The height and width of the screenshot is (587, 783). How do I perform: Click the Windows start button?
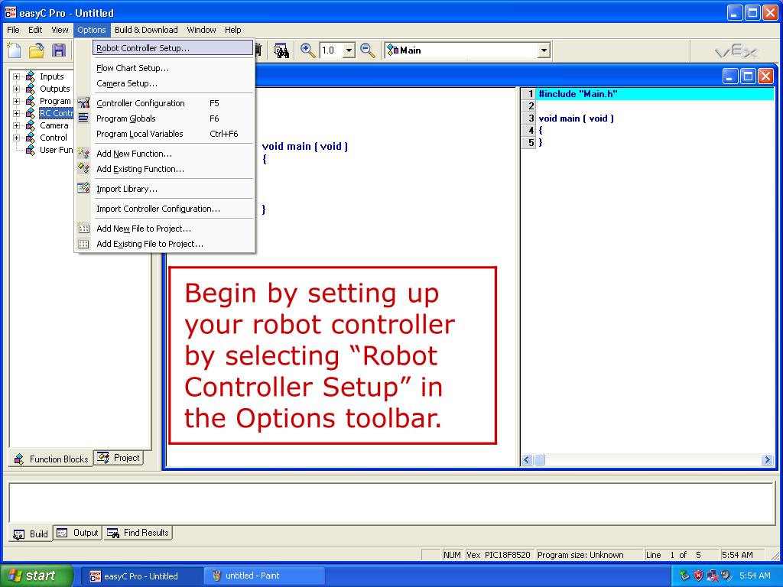[36, 576]
